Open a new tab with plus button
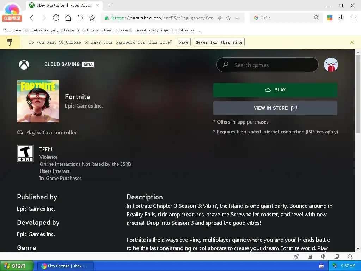 point(110,5)
